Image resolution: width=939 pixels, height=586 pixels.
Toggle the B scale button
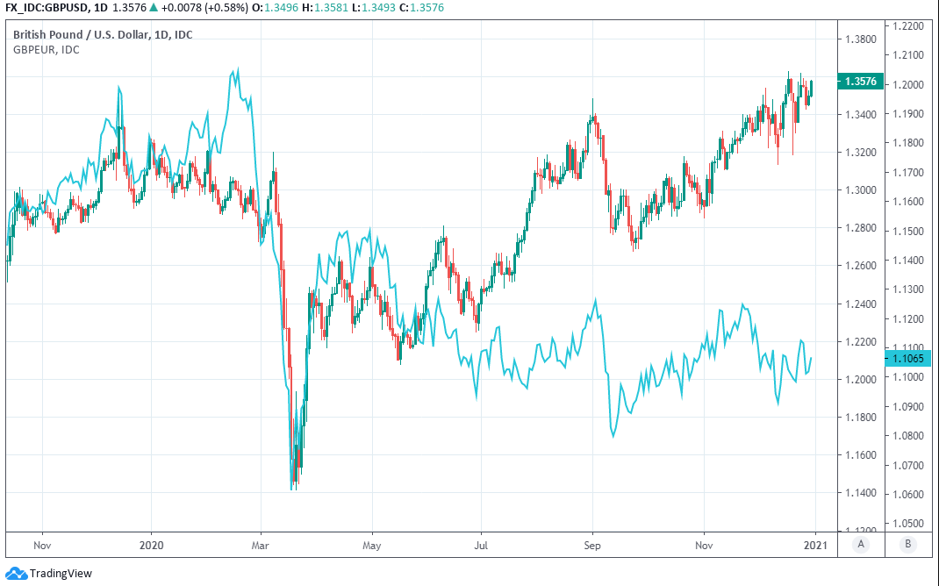tap(908, 544)
